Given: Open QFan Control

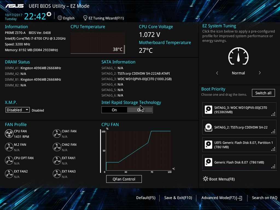Looking at the screenshot, I should pos(124,179).
